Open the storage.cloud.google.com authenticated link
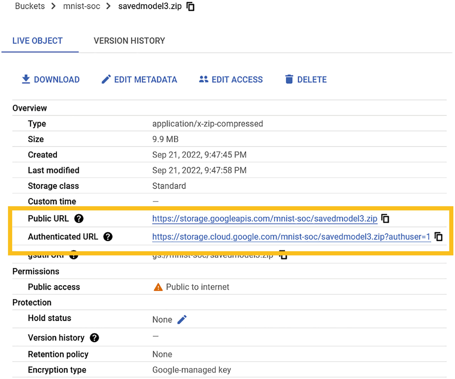 291,237
